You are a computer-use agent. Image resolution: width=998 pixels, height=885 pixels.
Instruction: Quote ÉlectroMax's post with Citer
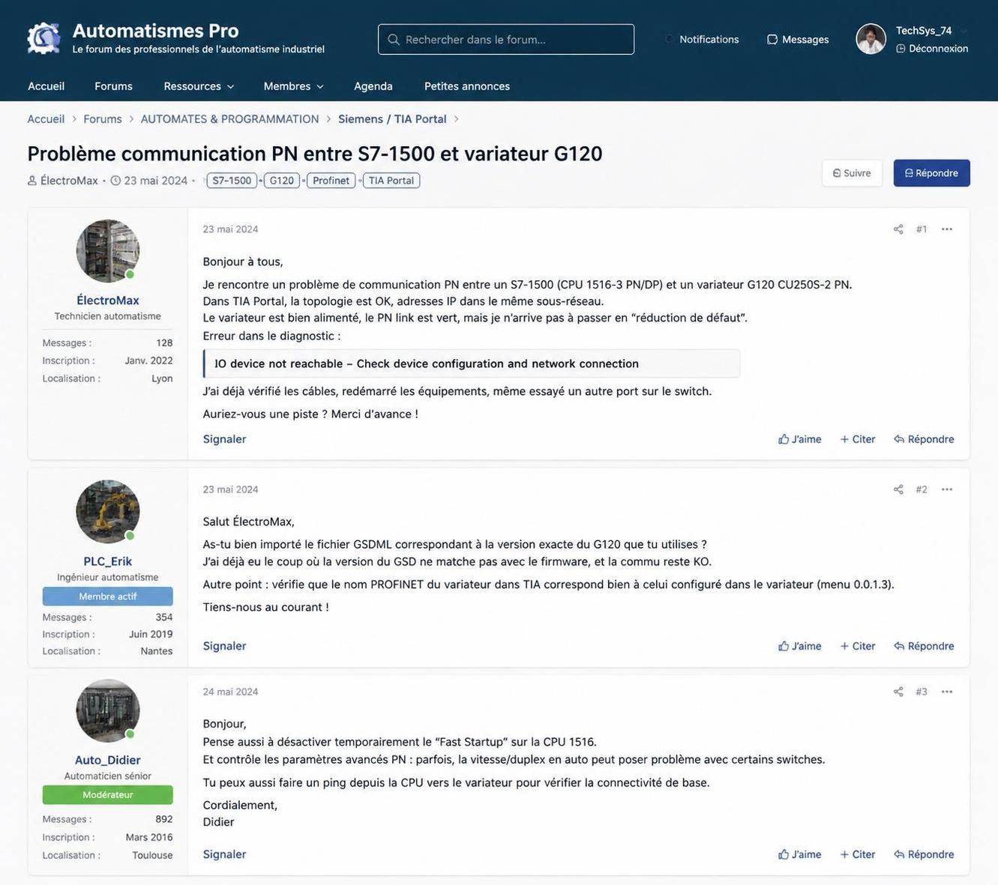pos(858,439)
